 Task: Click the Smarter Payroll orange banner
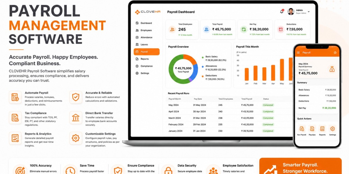300,166
